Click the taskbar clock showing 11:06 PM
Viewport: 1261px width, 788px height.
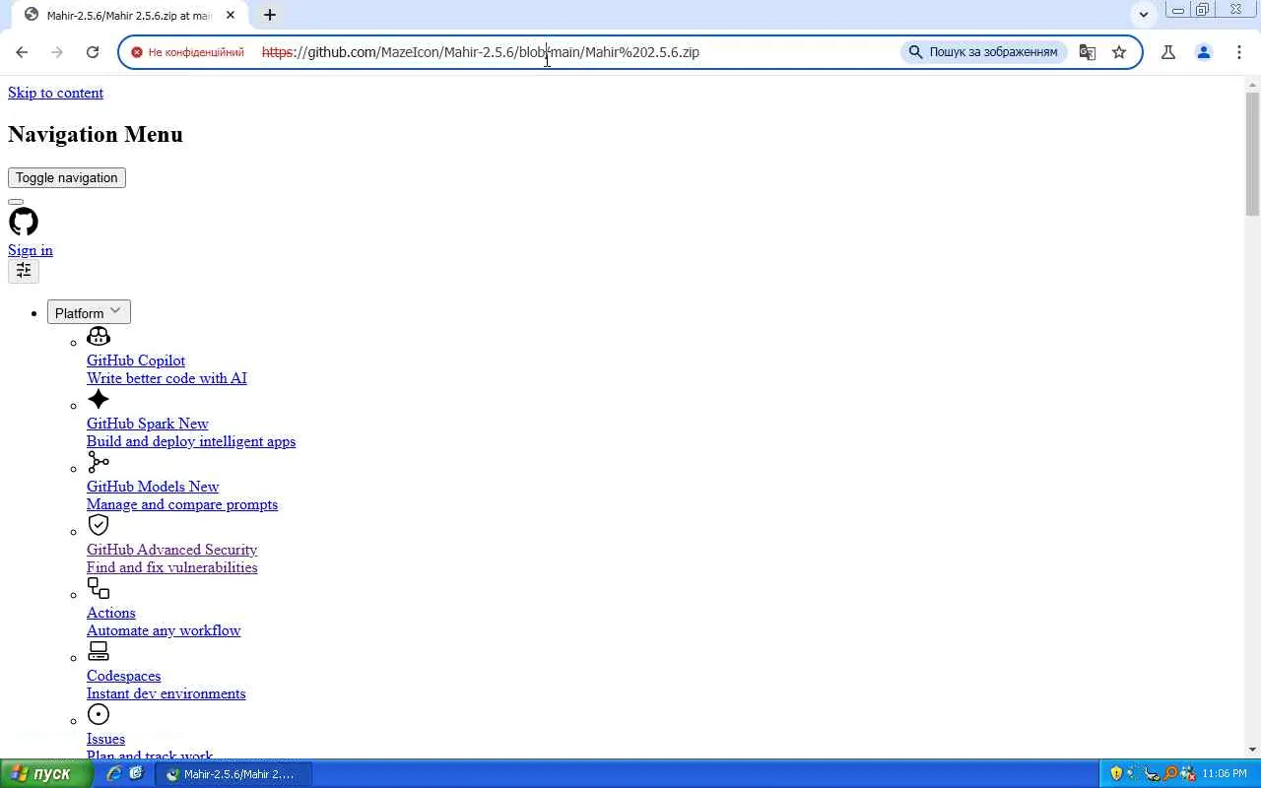pyautogui.click(x=1225, y=774)
